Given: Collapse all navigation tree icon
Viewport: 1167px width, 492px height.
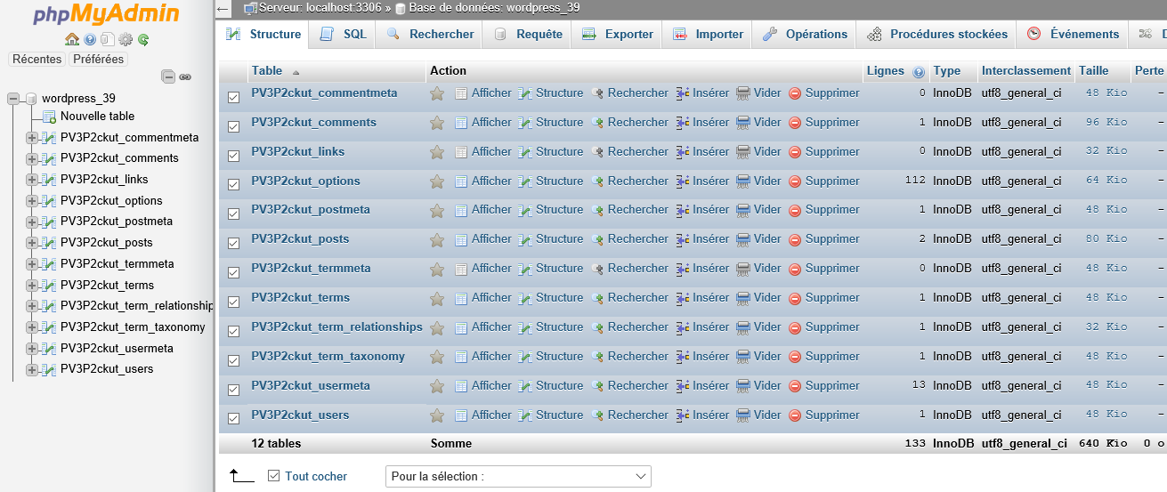Looking at the screenshot, I should tap(168, 77).
